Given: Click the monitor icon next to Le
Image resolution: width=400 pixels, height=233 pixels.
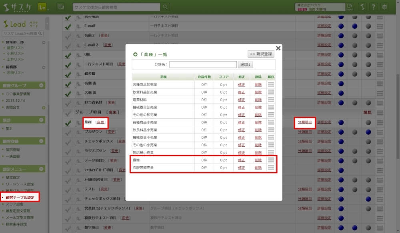Looking at the screenshot, I should point(61,7).
